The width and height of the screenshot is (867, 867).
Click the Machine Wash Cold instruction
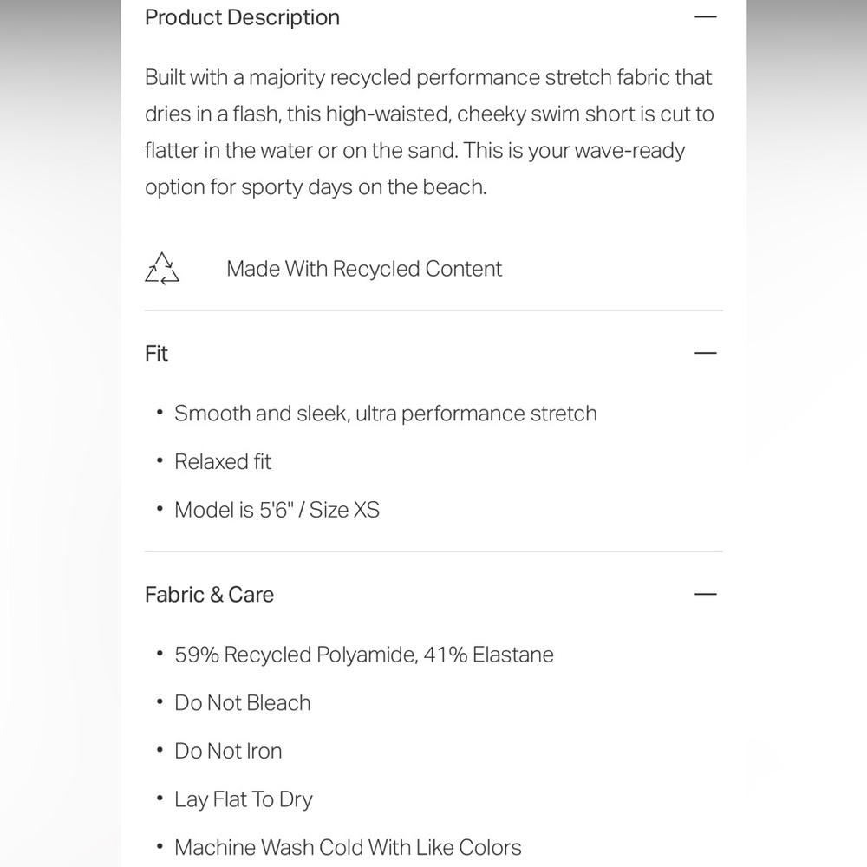pos(348,848)
